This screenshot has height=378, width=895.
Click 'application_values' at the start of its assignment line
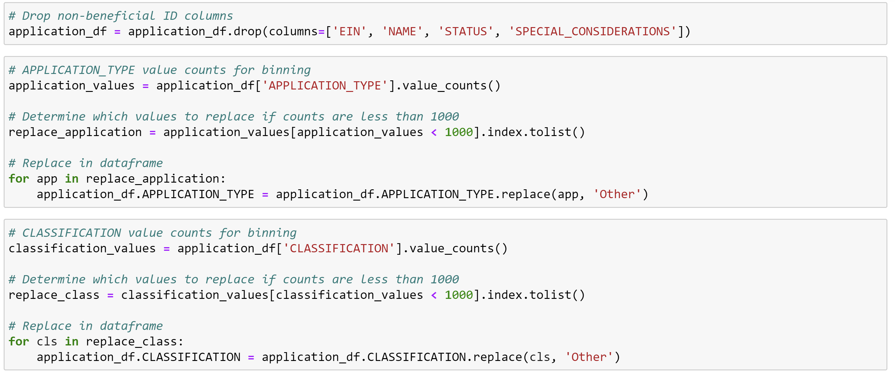coord(72,86)
